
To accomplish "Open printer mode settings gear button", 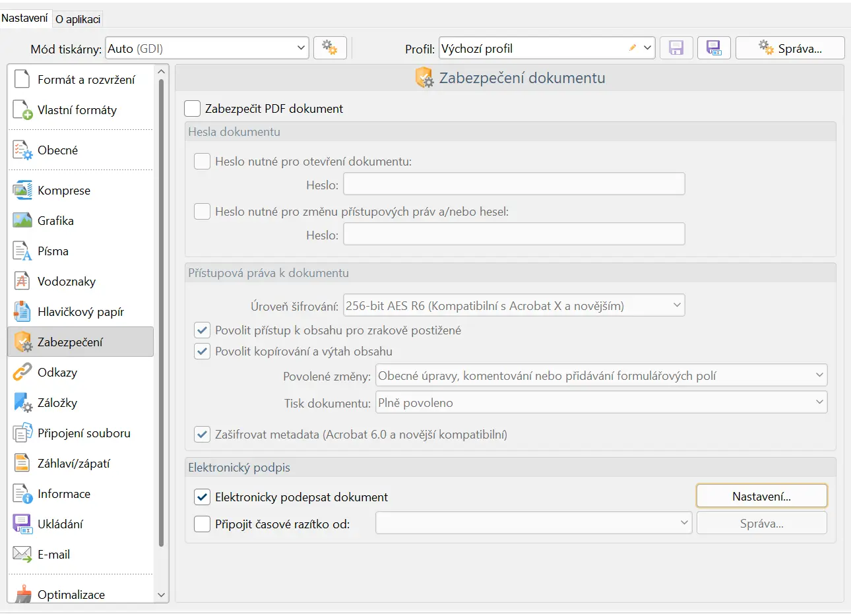I will tap(330, 48).
